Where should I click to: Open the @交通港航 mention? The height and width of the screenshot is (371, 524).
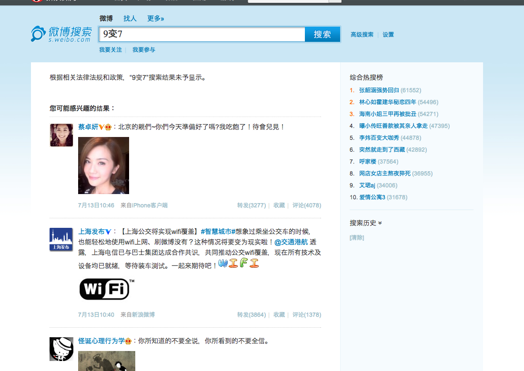(291, 242)
